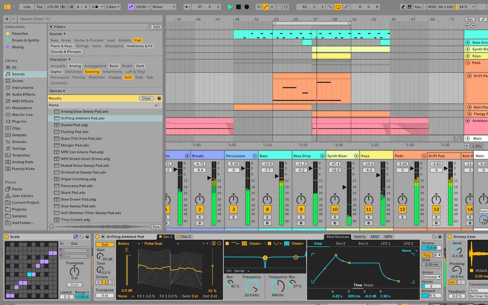Select Glass Thin Pure Pad.adv preset

click(x=81, y=138)
